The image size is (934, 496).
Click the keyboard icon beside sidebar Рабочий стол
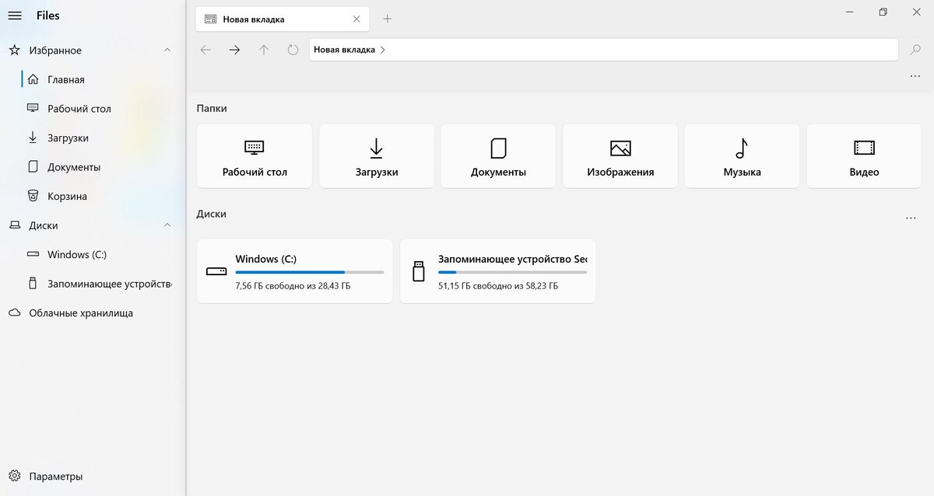coord(33,108)
